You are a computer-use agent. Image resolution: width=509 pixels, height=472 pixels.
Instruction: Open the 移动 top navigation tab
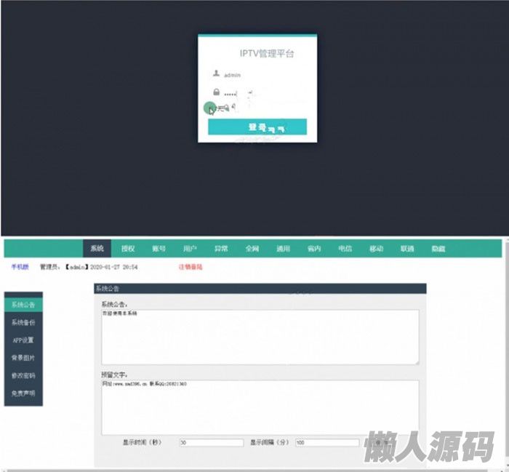click(x=376, y=249)
